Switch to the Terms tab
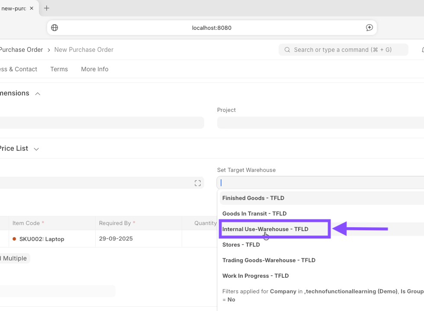Viewport: 424px width, 311px height. 59,69
